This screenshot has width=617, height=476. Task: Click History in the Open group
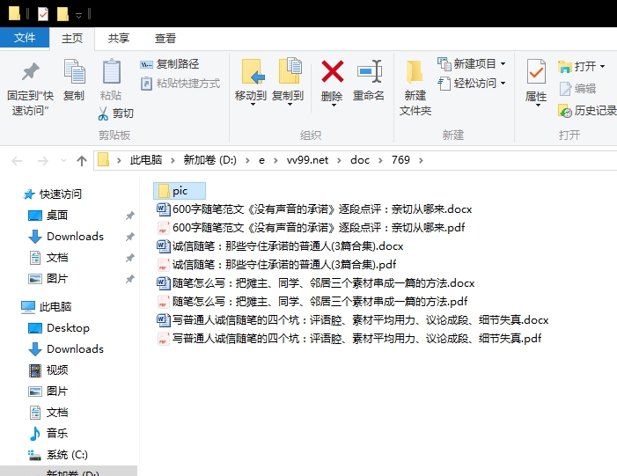tap(587, 111)
